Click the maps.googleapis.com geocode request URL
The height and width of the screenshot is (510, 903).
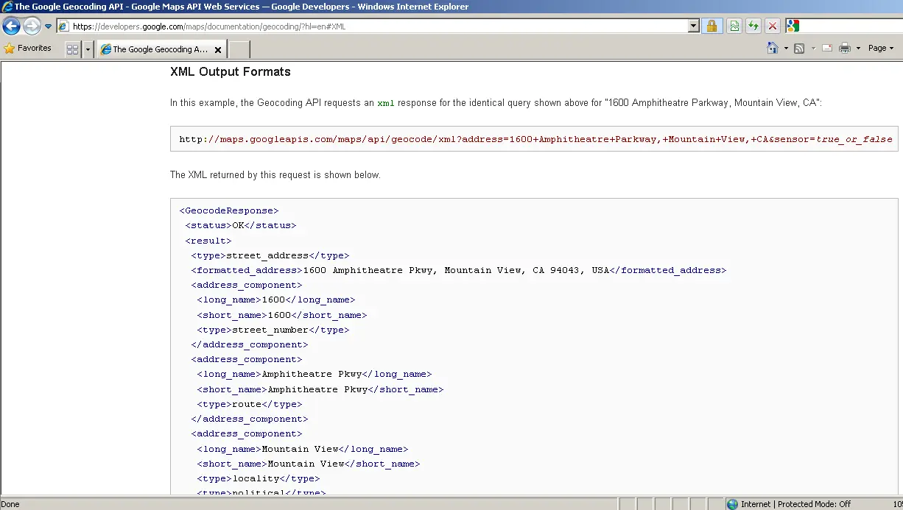point(535,139)
